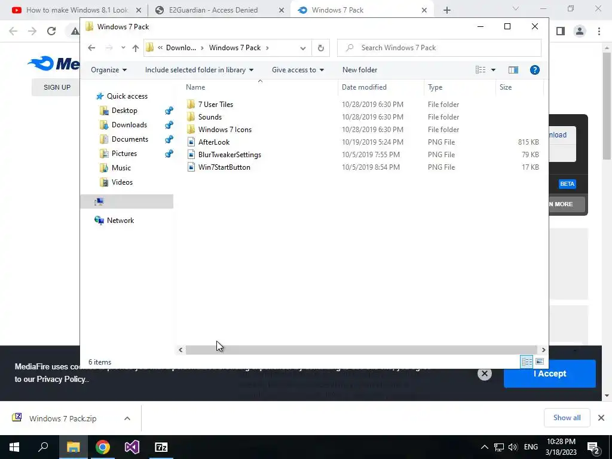The width and height of the screenshot is (612, 459).
Task: Click in Search Windows 7 Pack field
Action: point(439,48)
